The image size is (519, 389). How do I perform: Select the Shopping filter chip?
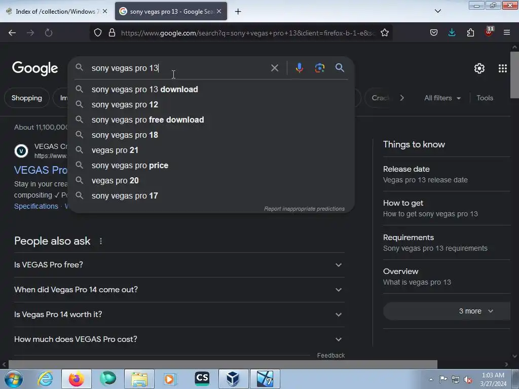tap(27, 98)
